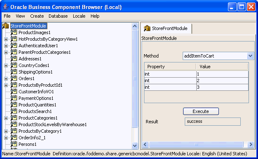Click the CustomerInfoVO1 view object icon
Viewport: 258px width, 159px height.
coord(14,91)
